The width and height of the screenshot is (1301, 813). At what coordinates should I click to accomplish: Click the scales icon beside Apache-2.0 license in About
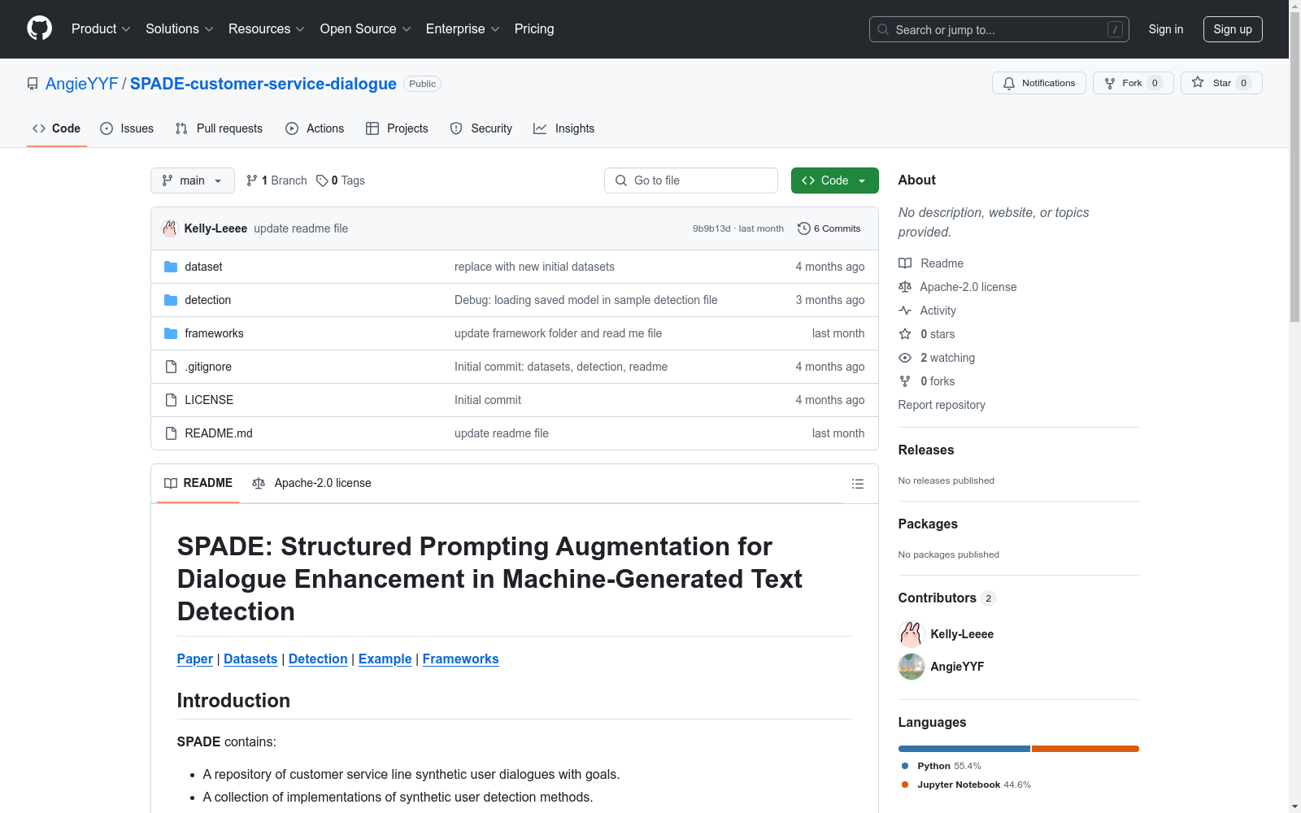[x=905, y=287]
